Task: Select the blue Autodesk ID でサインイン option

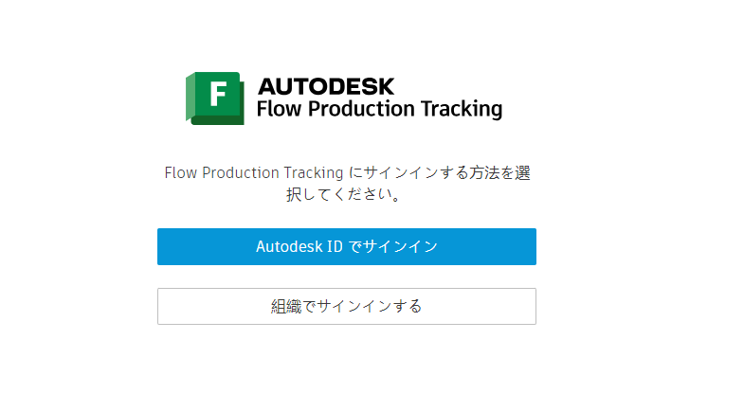Action: [346, 246]
